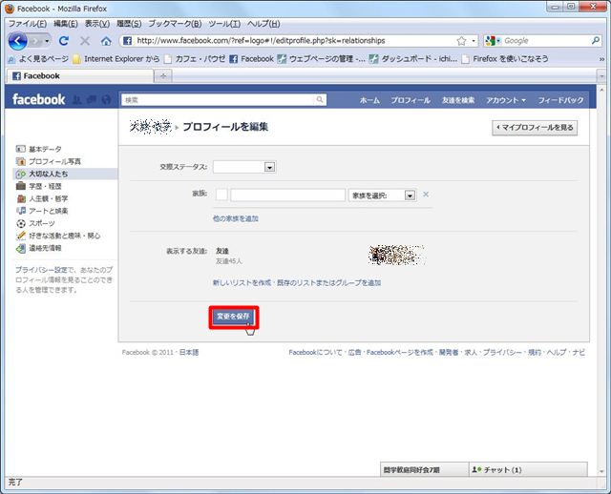Click the ホーム link in Facebook header

[369, 100]
